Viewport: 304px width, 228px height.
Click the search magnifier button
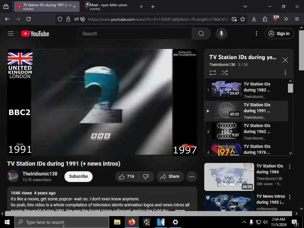coord(201,34)
